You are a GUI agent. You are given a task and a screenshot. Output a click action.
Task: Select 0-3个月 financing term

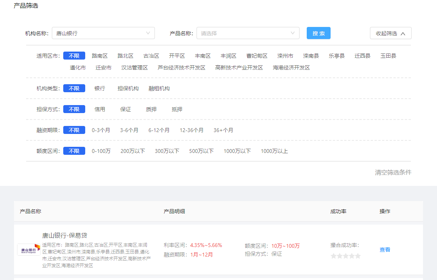(x=101, y=130)
